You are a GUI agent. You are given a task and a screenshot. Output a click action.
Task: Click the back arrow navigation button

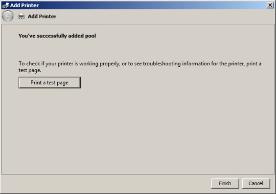(7, 16)
